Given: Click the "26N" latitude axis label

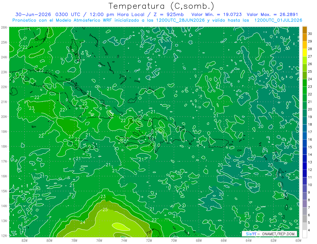Looking at the screenshot, I should pos(4,27).
